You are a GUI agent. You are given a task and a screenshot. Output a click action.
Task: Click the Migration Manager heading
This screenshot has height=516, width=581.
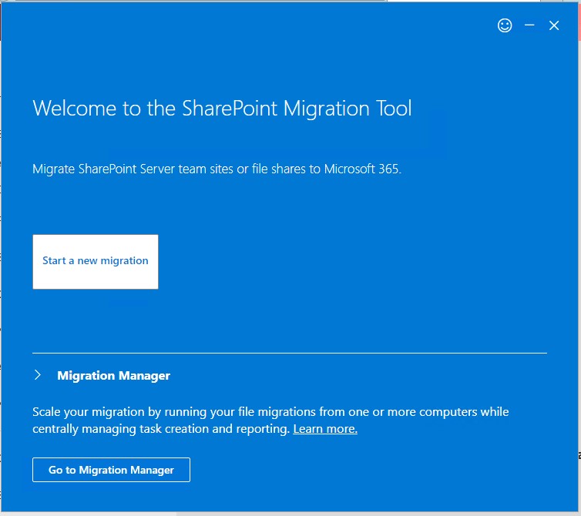point(113,376)
